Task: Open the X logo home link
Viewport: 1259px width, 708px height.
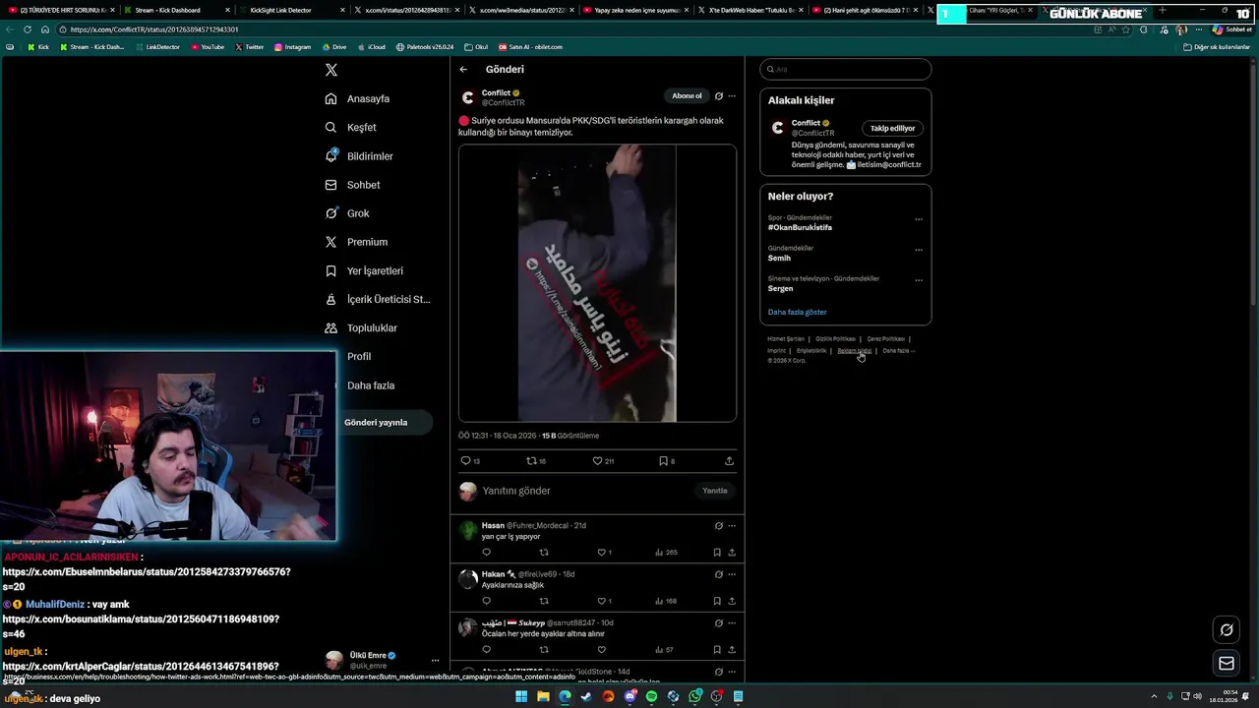Action: [x=331, y=70]
